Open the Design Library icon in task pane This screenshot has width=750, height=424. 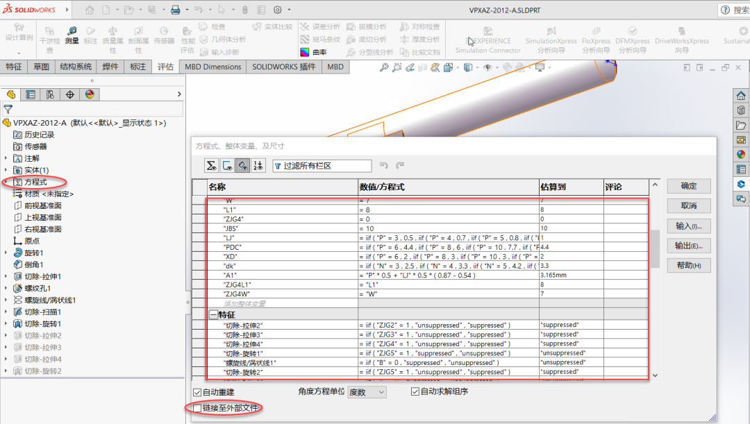pyautogui.click(x=741, y=110)
